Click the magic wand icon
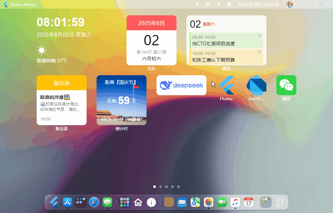 pos(208,4)
